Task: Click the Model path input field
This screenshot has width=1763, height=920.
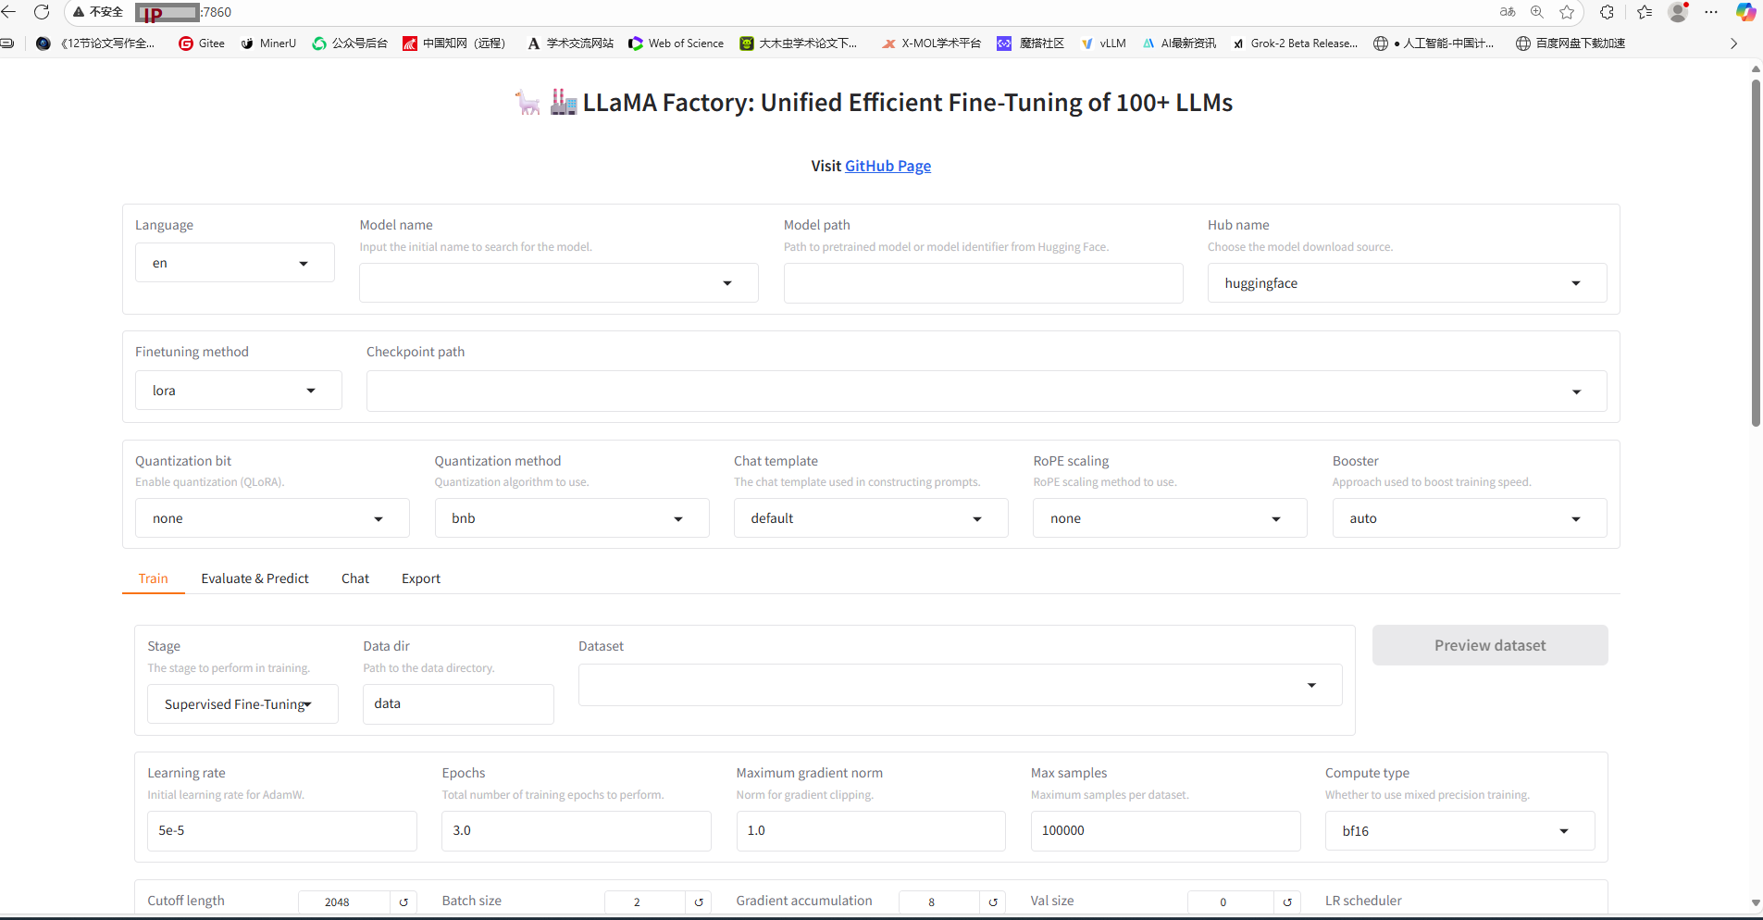Action: click(983, 283)
